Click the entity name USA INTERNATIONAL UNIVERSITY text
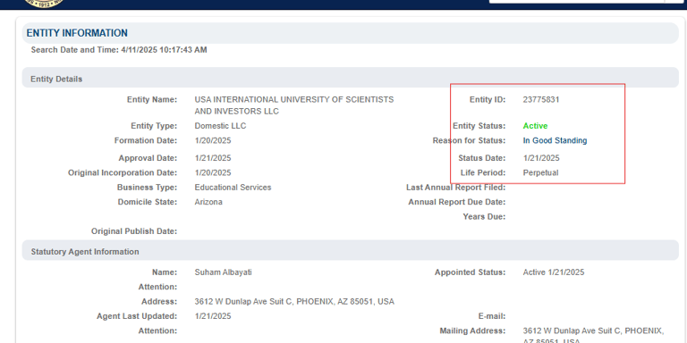 [x=294, y=105]
